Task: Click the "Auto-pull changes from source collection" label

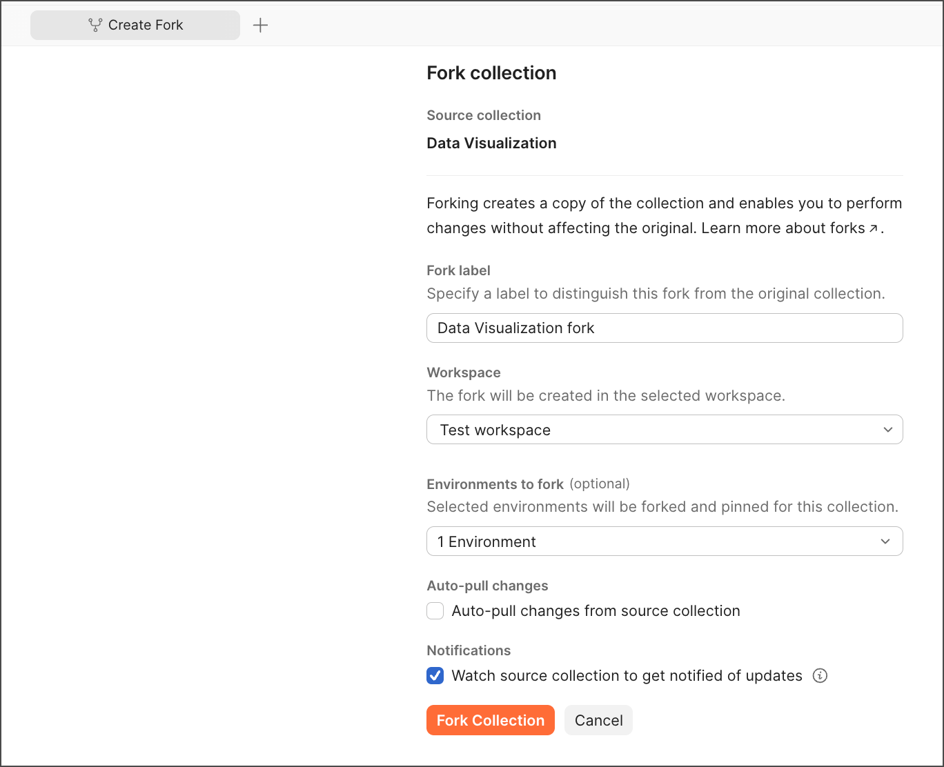Action: 596,611
